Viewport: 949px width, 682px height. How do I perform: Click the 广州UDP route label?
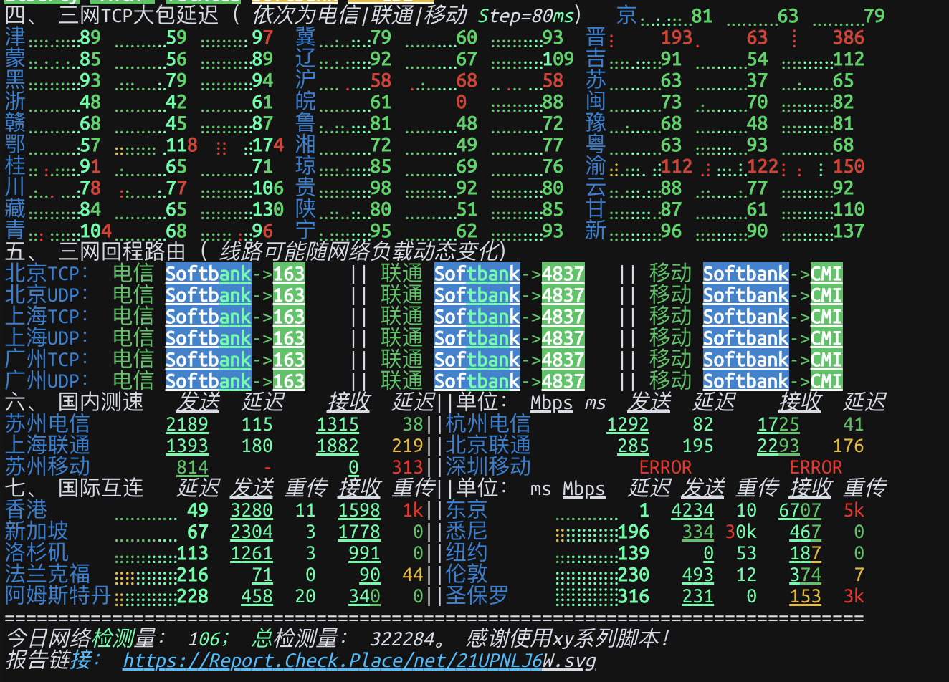pos(47,381)
